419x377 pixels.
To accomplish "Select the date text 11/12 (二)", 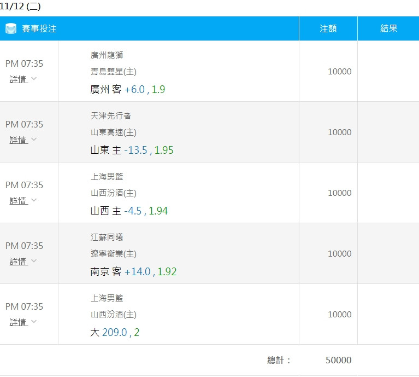I will [20, 6].
